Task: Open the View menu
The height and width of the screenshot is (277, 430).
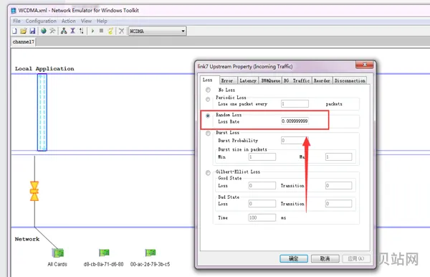Action: 86,21
